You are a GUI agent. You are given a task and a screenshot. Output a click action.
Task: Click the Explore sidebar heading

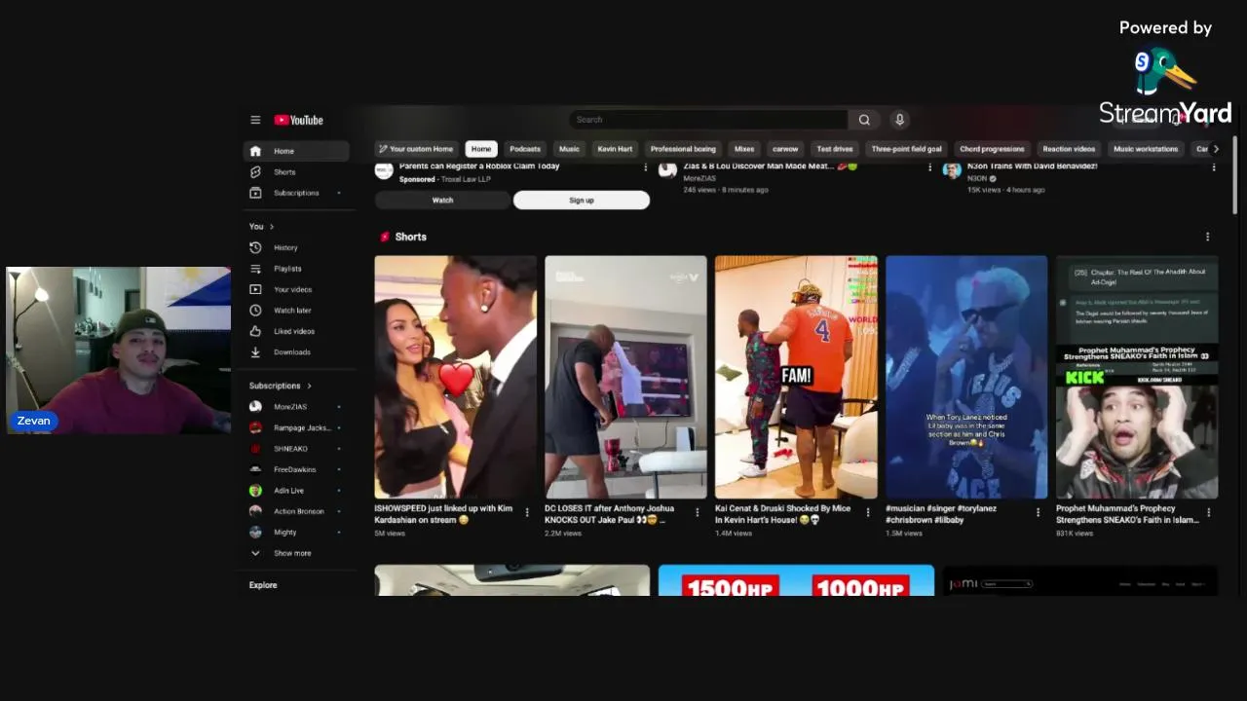pos(263,585)
